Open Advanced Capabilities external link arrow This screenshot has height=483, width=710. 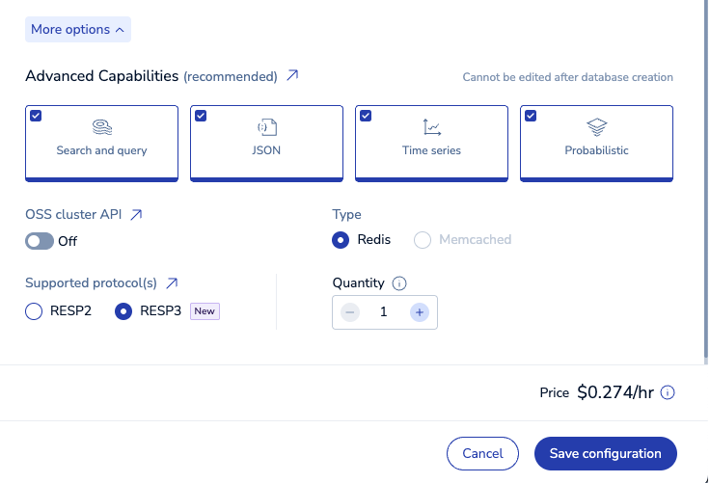[x=292, y=75]
